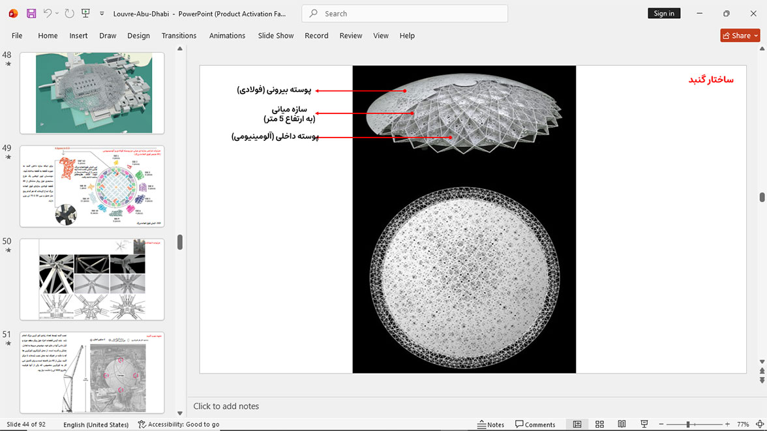Click the Redo/Repeat icon
This screenshot has width=767, height=431.
(x=69, y=14)
